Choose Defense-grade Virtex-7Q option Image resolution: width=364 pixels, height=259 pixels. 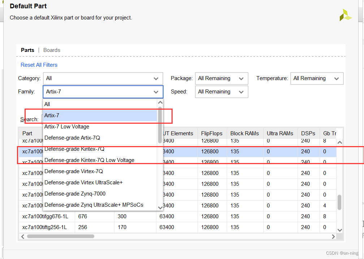point(100,171)
